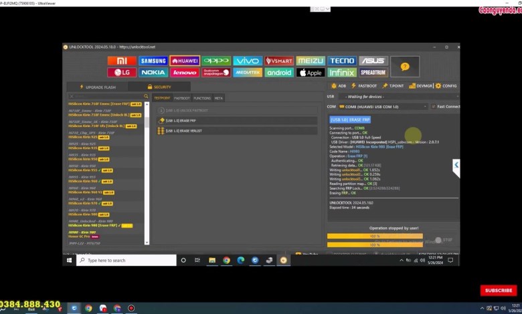Click the search magnifier icon in model list

(146, 96)
